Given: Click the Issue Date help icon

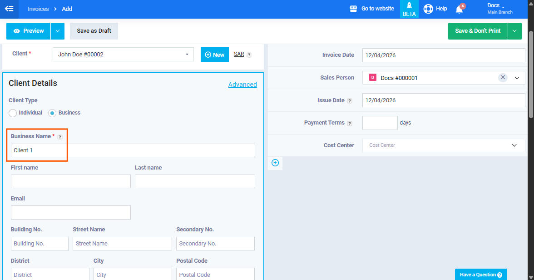Looking at the screenshot, I should coord(349,101).
